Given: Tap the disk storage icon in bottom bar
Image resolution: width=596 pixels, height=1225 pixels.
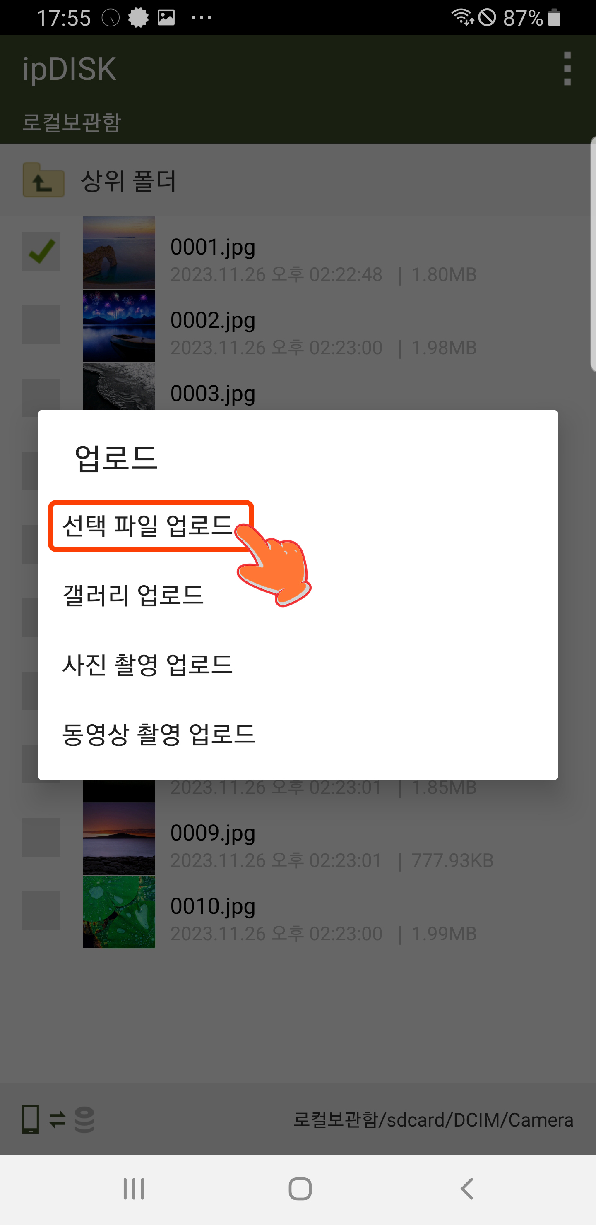Looking at the screenshot, I should [x=85, y=1119].
